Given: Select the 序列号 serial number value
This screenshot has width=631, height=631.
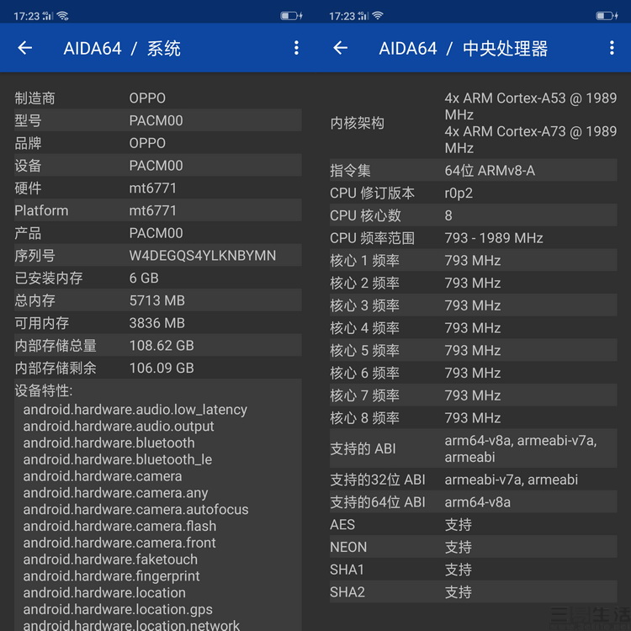Looking at the screenshot, I should click(202, 256).
